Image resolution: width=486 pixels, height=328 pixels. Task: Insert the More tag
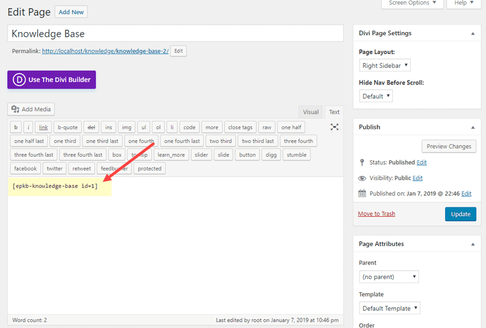(x=212, y=127)
